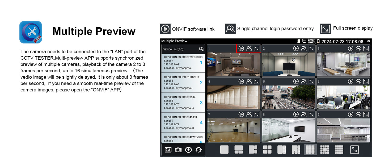Click the add device plus icon
This screenshot has width=389, height=159.
188,150
